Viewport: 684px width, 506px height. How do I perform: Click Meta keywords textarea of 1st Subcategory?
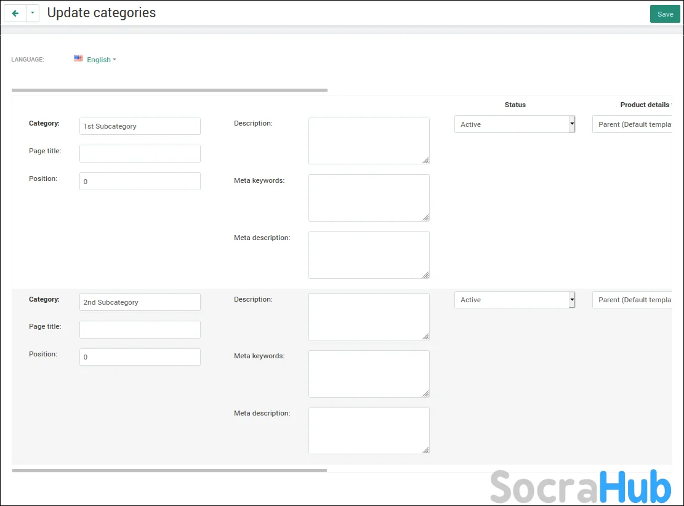coord(368,198)
